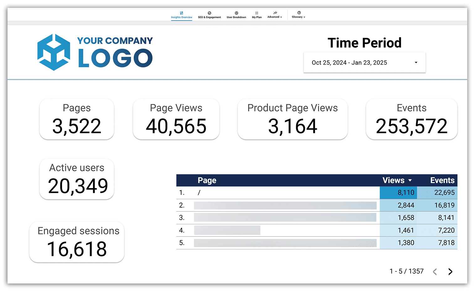The height and width of the screenshot is (291, 476).
Task: Click the Insights Overview dashboard icon
Action: 182,13
